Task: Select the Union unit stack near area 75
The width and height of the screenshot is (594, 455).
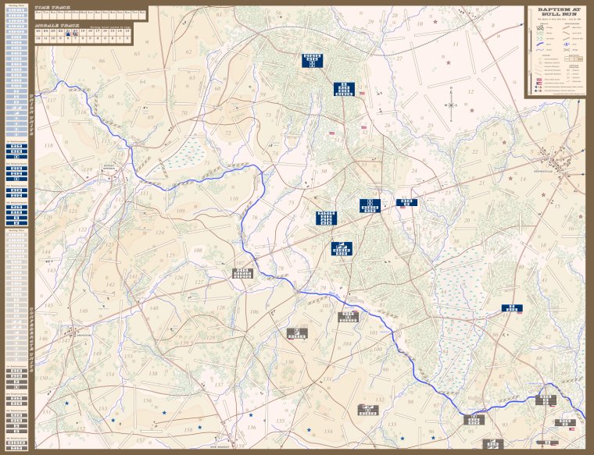Action: tap(326, 219)
